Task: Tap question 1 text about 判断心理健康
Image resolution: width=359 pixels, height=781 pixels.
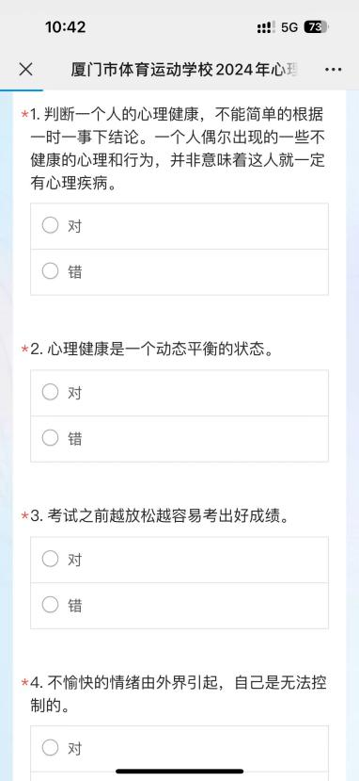Action: (x=178, y=151)
